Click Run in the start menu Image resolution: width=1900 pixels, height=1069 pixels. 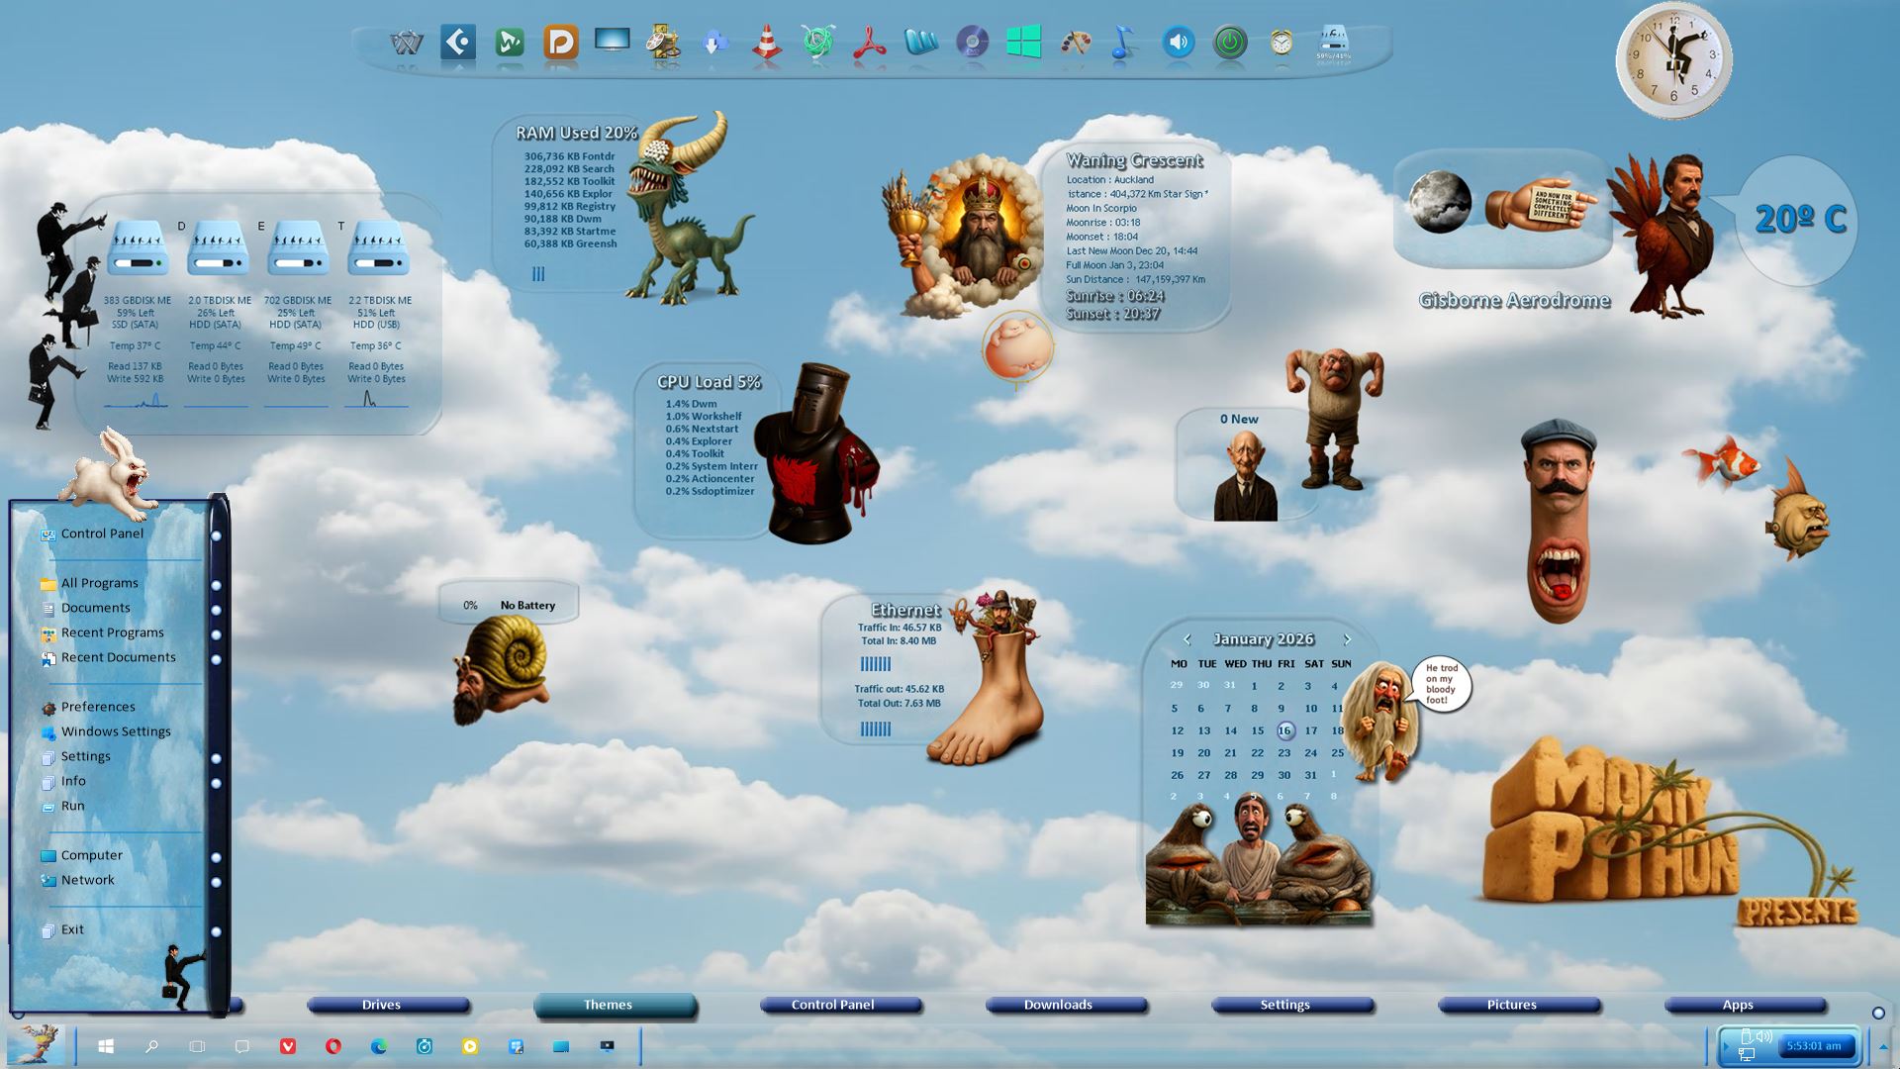tap(72, 806)
